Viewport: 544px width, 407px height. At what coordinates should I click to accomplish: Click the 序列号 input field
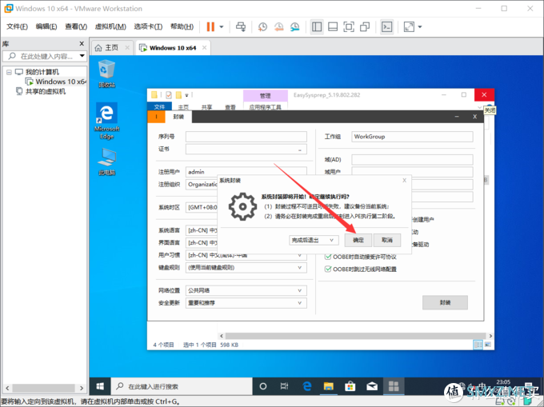246,137
